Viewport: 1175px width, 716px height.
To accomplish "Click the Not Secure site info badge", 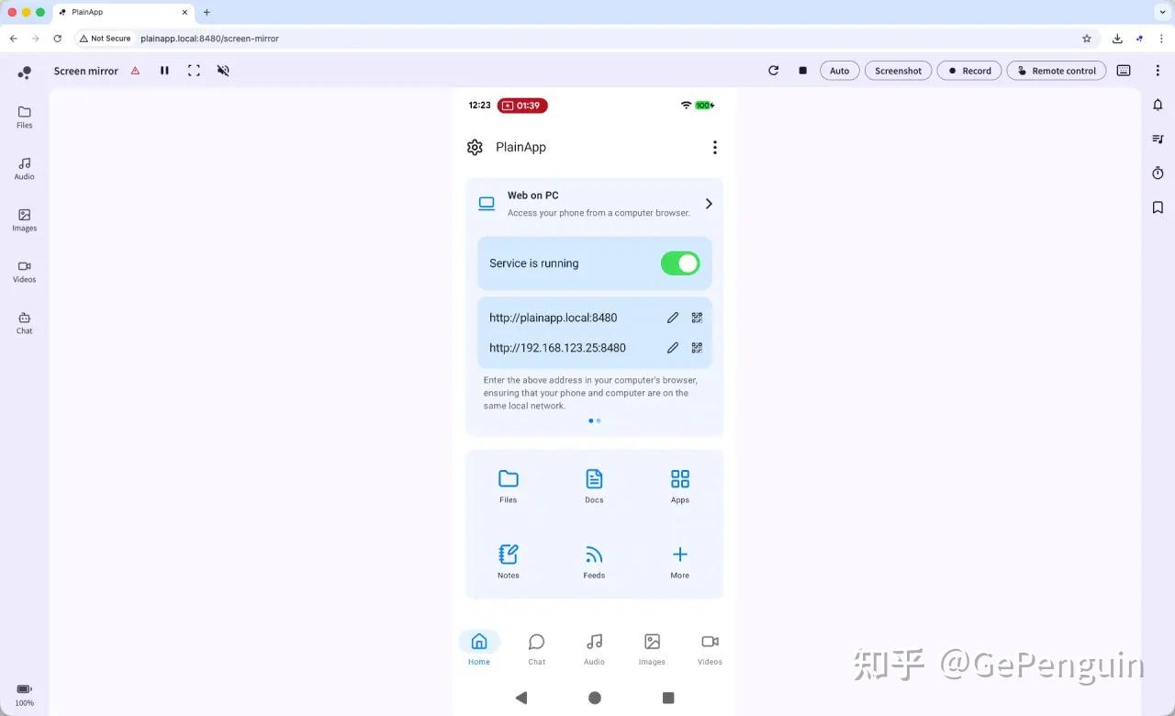I will [105, 39].
